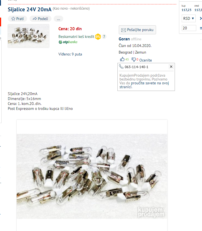Click the yellow 0% credit badge
Viewport: 202px width, 231px height.
coord(98,37)
